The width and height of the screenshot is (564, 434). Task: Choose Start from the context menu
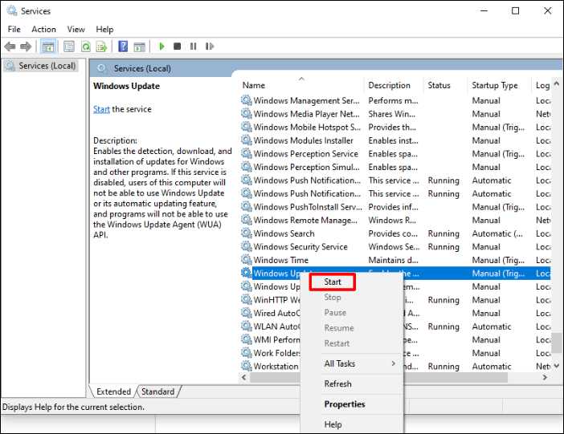coord(333,282)
